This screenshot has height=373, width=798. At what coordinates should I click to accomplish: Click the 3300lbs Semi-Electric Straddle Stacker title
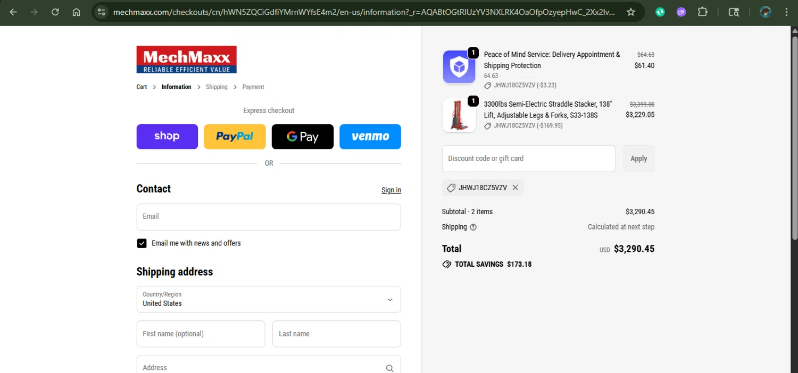548,109
